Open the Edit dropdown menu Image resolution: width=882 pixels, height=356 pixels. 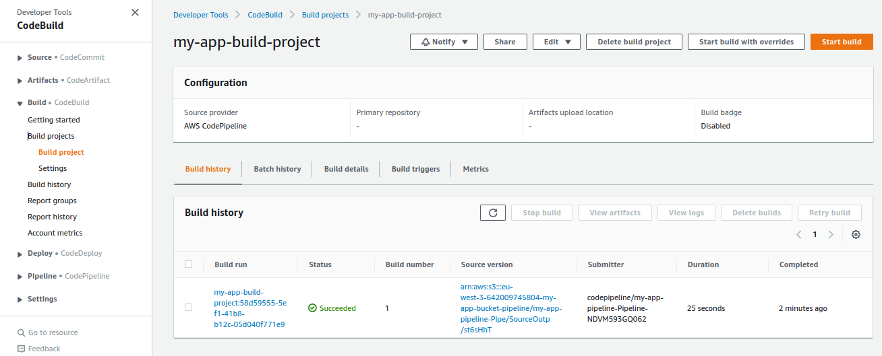[x=556, y=42]
